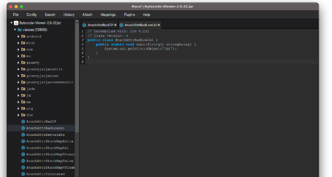Close the AnachAttrBadCP tab
Viewport: 332px width, 177px height.
tap(115, 25)
